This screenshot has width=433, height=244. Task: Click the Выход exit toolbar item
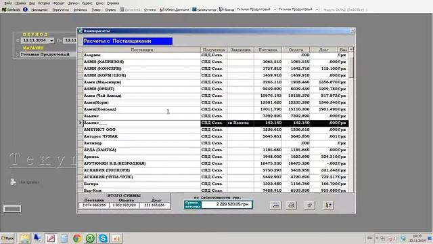(x=227, y=9)
